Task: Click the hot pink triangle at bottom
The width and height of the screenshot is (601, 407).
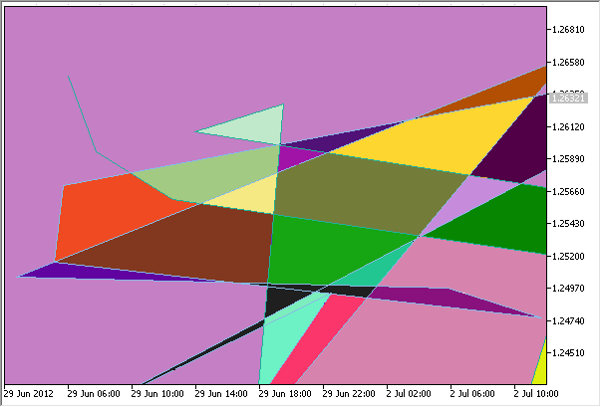Action: pyautogui.click(x=317, y=343)
